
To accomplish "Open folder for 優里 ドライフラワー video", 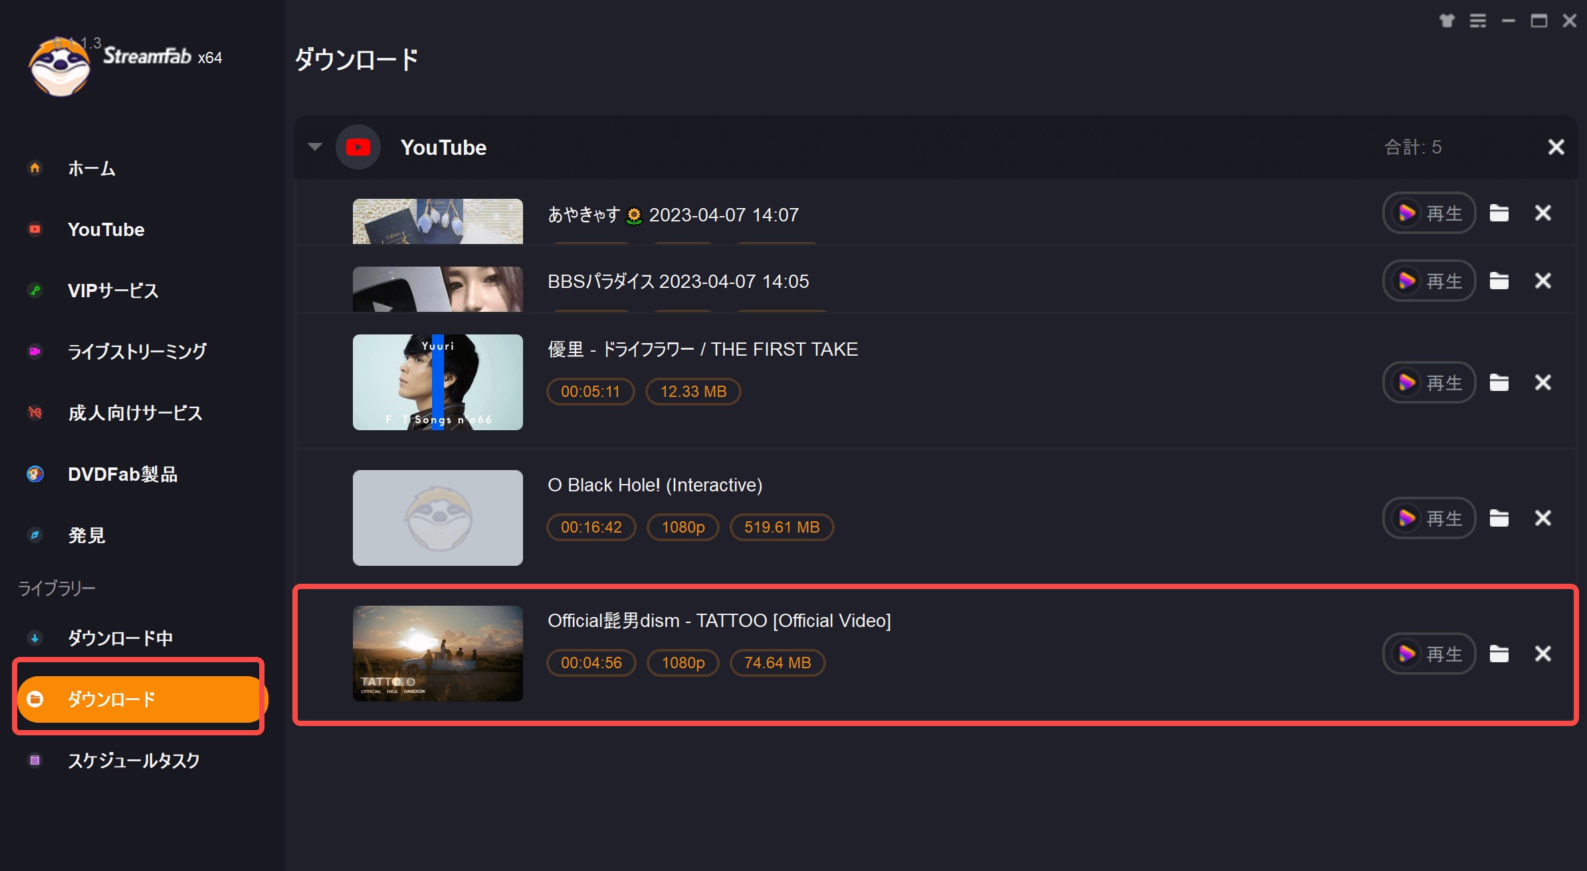I will (x=1499, y=382).
